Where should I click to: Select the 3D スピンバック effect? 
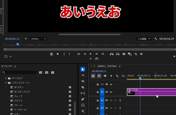click(x=22, y=92)
